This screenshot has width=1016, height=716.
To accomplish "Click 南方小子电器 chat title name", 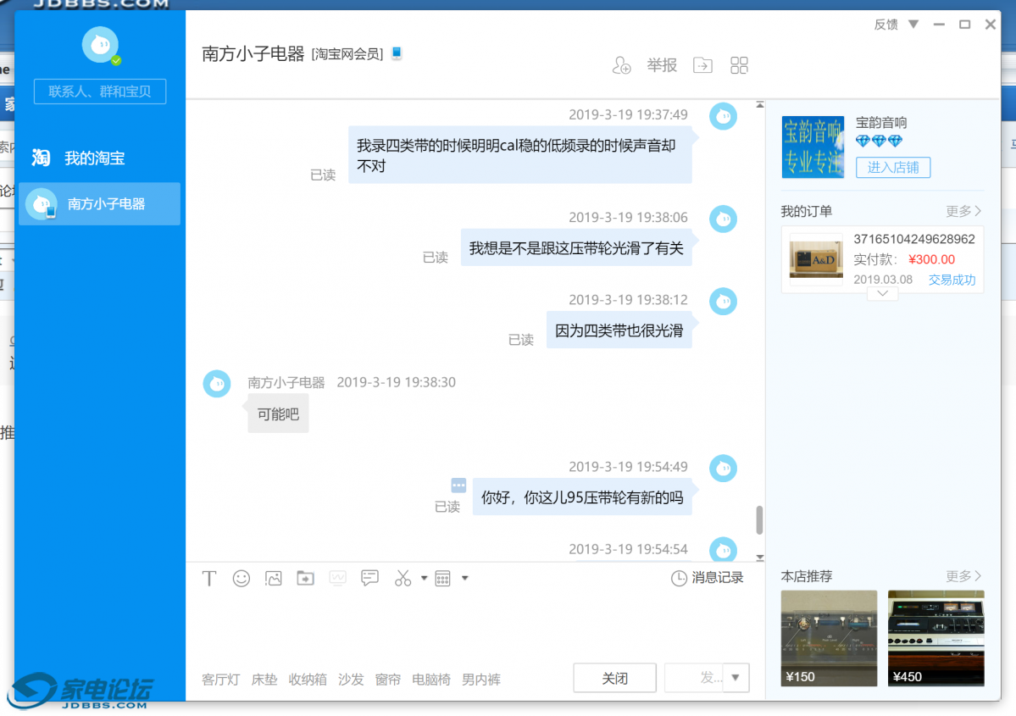I will [x=253, y=53].
